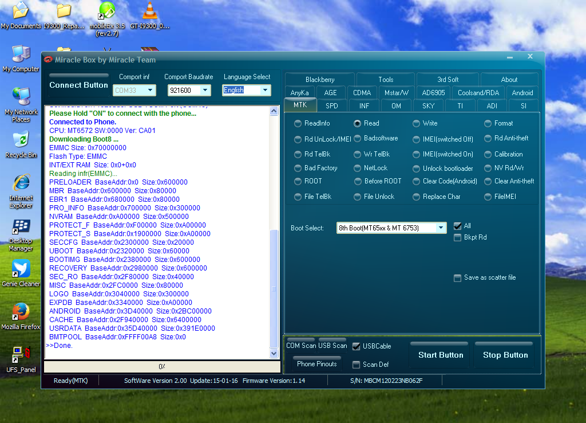Open My Computer icon

click(x=21, y=58)
